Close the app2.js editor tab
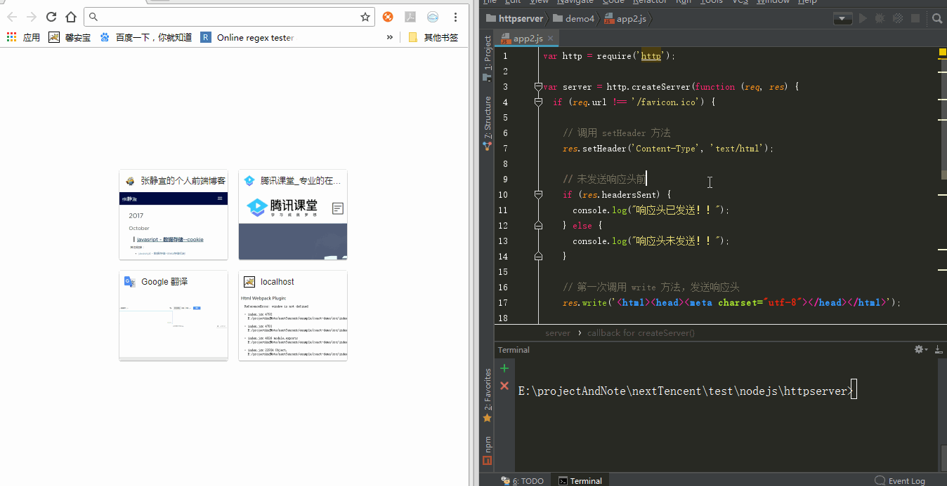Image resolution: width=947 pixels, height=486 pixels. pos(551,39)
